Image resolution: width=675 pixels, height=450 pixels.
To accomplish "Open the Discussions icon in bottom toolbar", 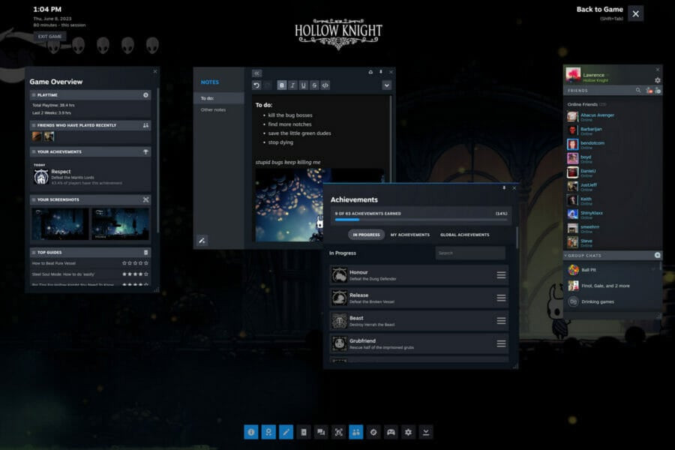I will (321, 432).
